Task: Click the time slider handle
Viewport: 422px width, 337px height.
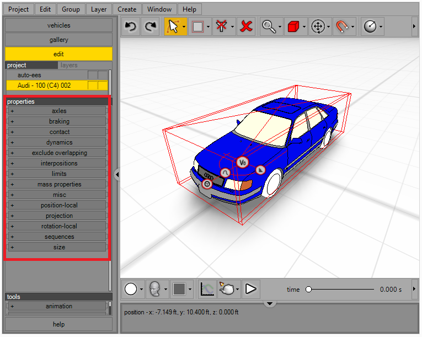Action: click(309, 290)
